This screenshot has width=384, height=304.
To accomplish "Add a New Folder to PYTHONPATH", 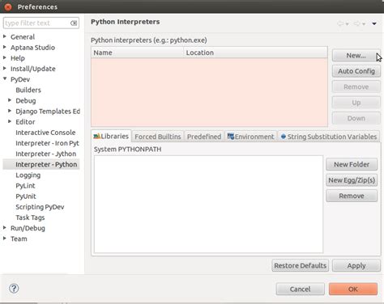I will 352,164.
